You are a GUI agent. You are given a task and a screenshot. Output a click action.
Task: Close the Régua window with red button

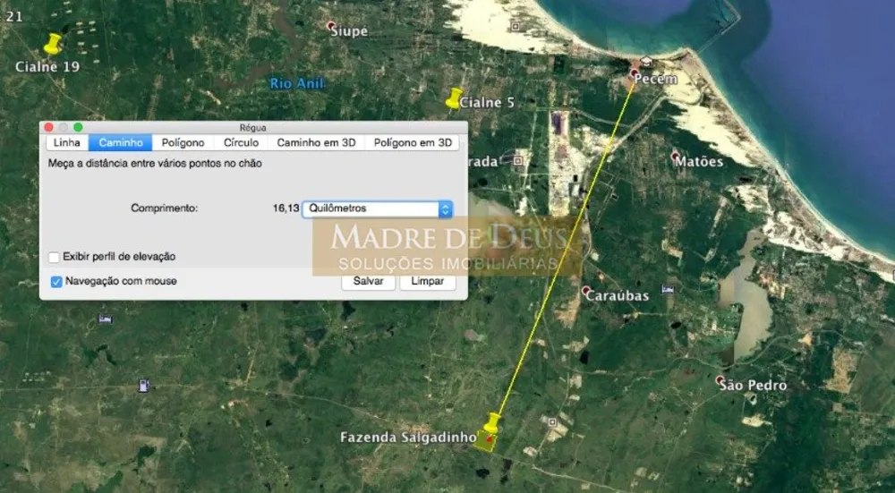pyautogui.click(x=48, y=127)
